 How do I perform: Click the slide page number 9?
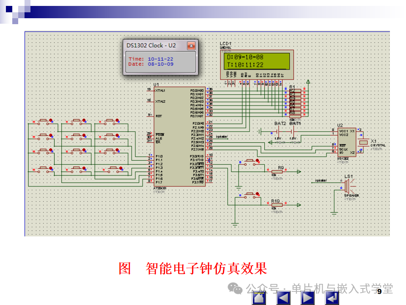(x=379, y=291)
